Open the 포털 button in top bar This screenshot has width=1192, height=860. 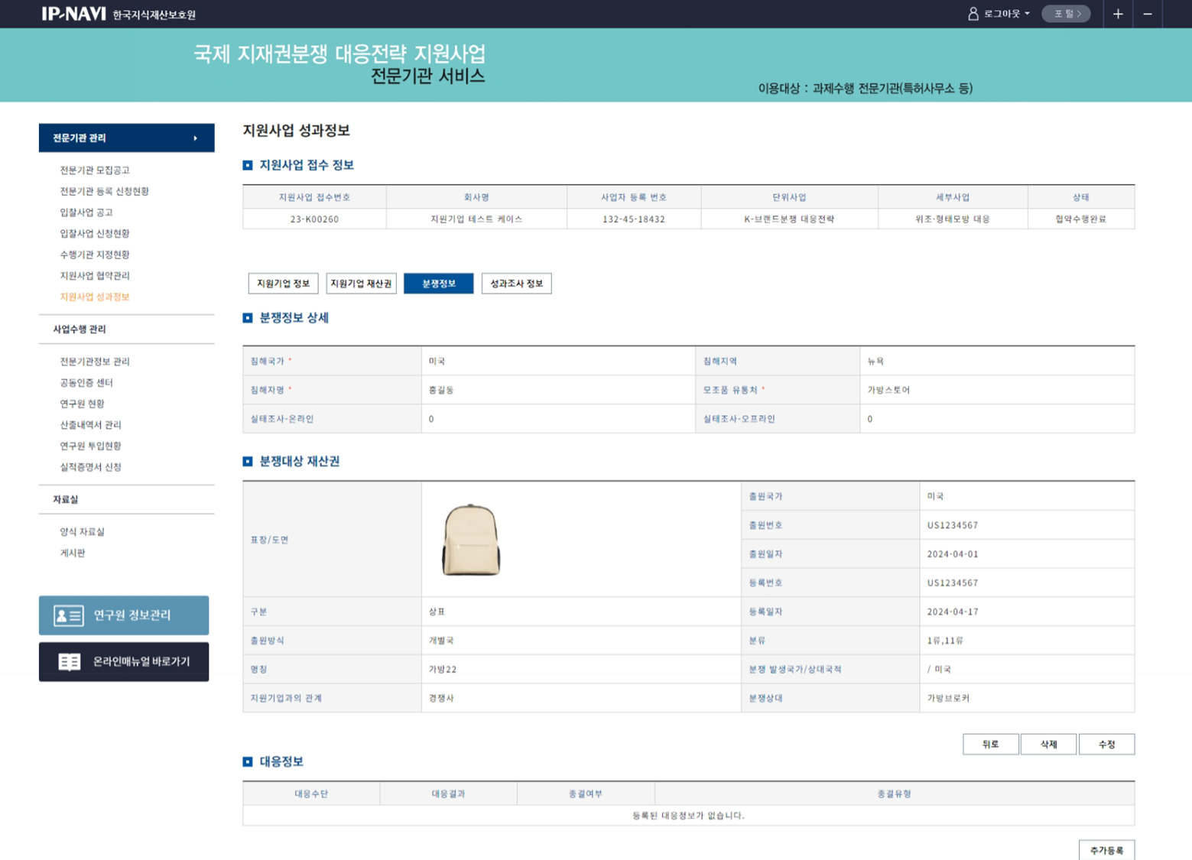tap(1066, 14)
